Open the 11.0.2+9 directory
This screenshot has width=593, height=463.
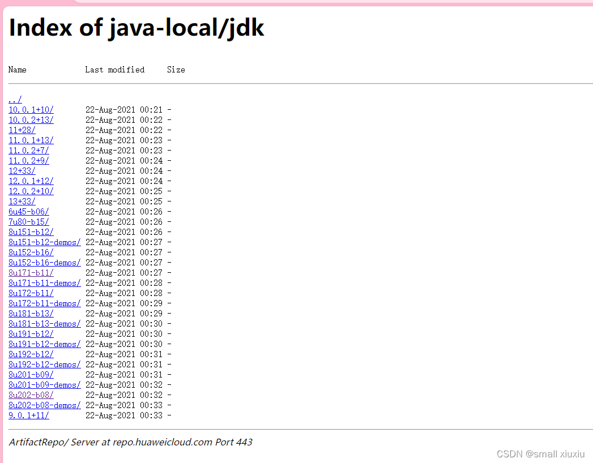pyautogui.click(x=28, y=160)
